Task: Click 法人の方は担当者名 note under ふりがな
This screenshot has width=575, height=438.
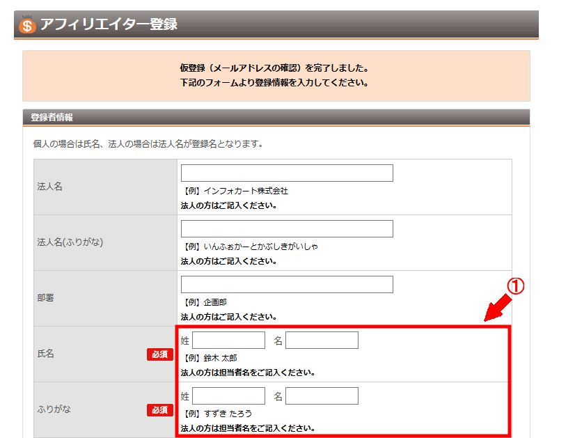Action: 248,428
